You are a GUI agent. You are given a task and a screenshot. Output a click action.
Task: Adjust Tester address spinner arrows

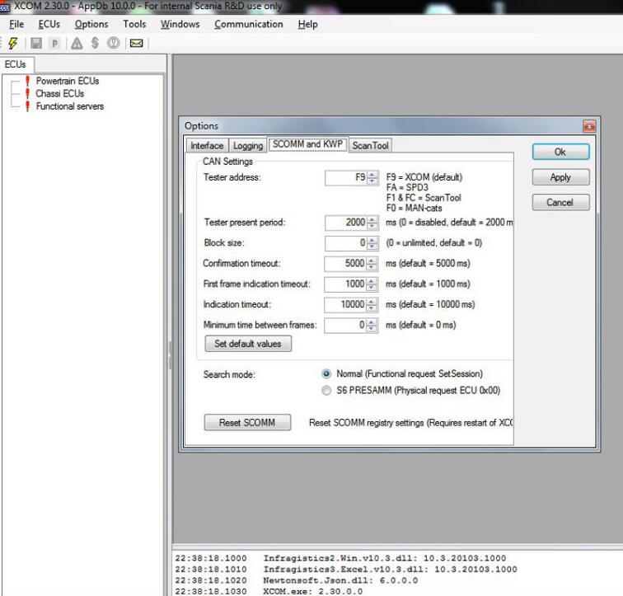(372, 177)
